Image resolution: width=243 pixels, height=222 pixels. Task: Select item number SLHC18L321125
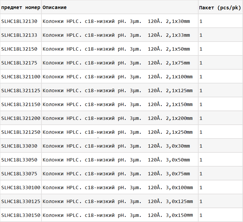tap(21, 90)
